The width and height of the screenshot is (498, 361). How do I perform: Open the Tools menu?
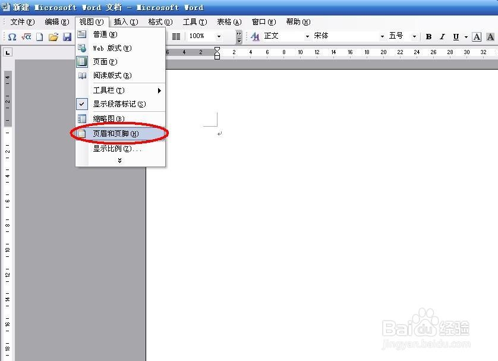(195, 22)
